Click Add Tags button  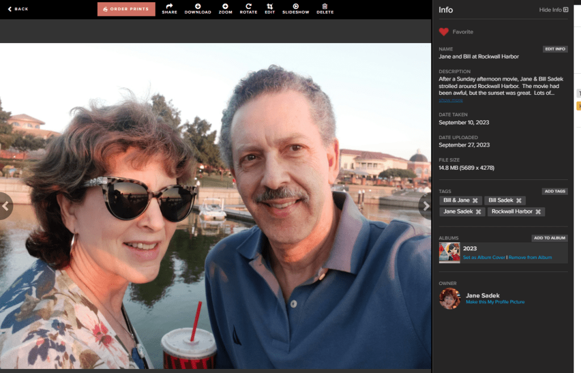point(554,191)
